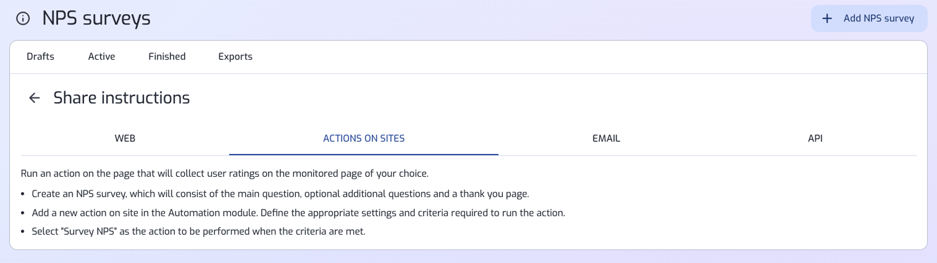View the API share instructions tab
Viewport: 937px width, 263px height.
coord(815,139)
